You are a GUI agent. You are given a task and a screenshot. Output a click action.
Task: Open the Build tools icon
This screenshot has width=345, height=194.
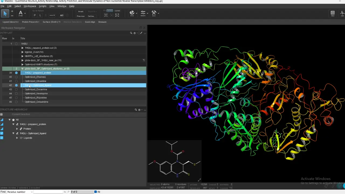click(154, 13)
